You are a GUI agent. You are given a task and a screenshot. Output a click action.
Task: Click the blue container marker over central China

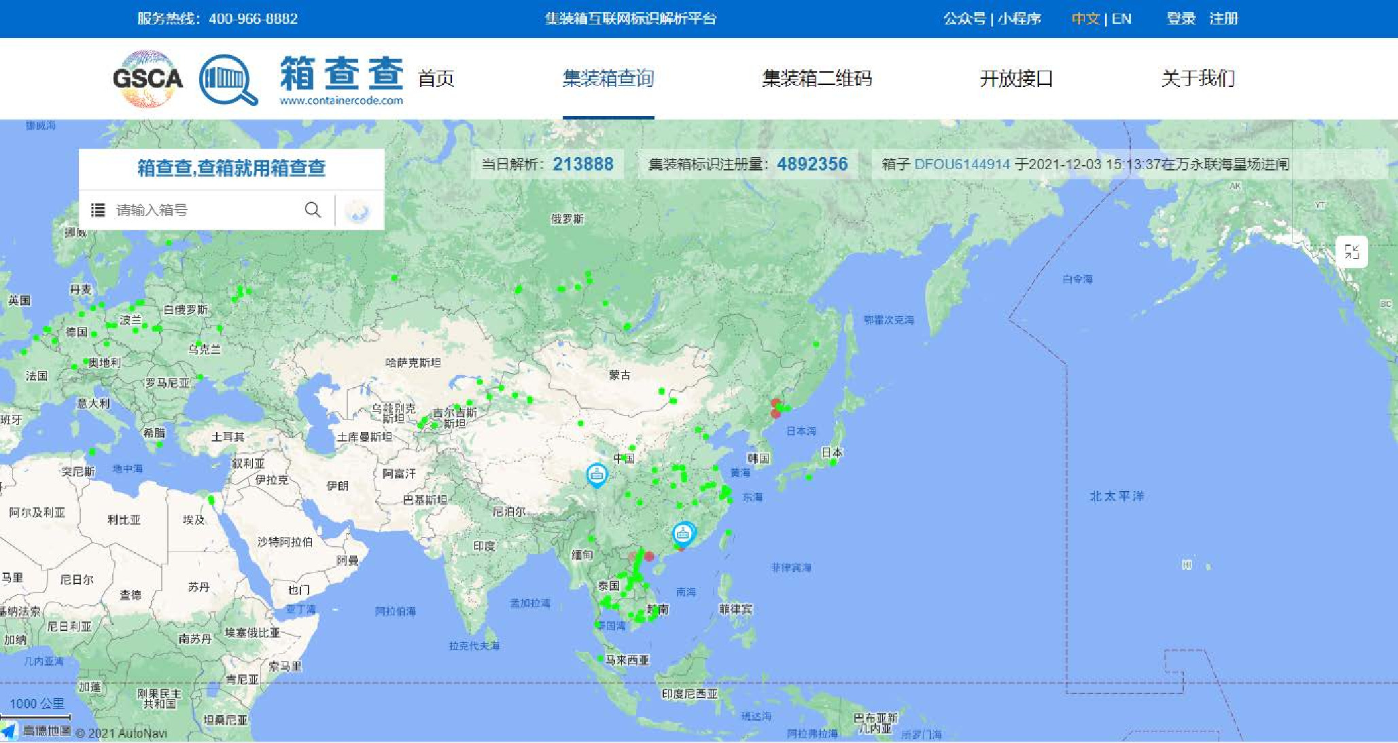(597, 475)
